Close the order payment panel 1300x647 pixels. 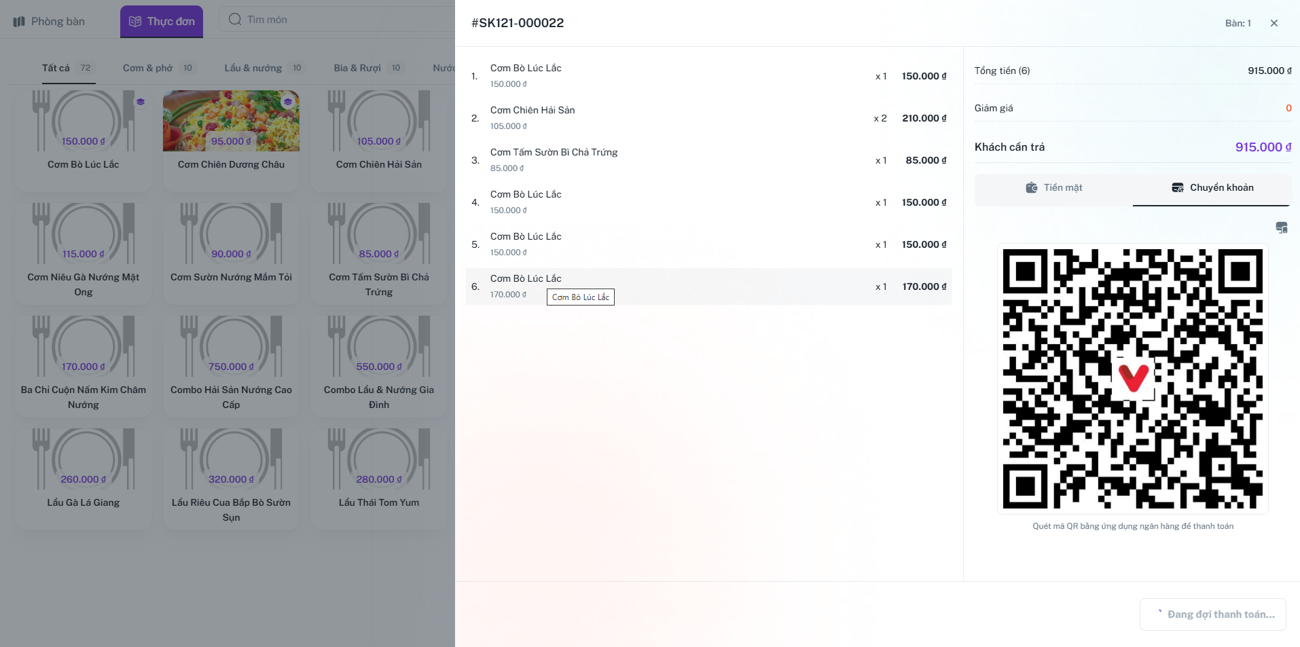1274,23
